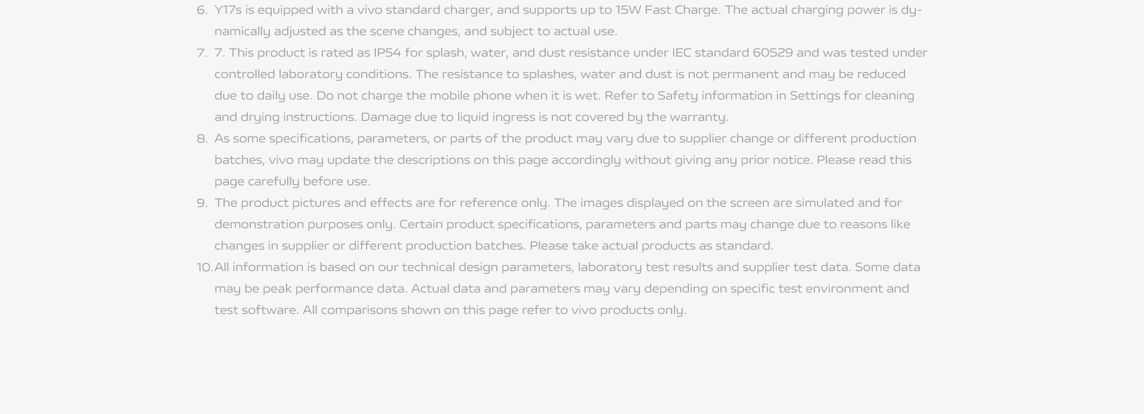
Task: Click the sentence about liquid ingress warranty
Action: (x=544, y=117)
